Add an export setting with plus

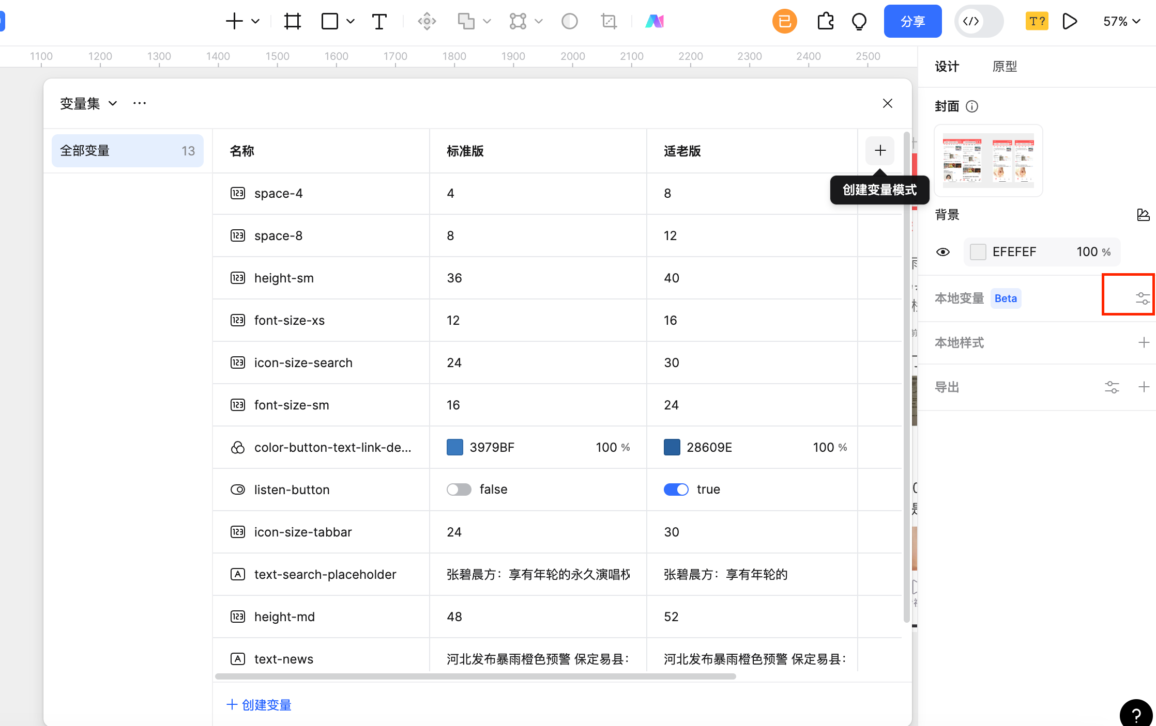pyautogui.click(x=1144, y=387)
